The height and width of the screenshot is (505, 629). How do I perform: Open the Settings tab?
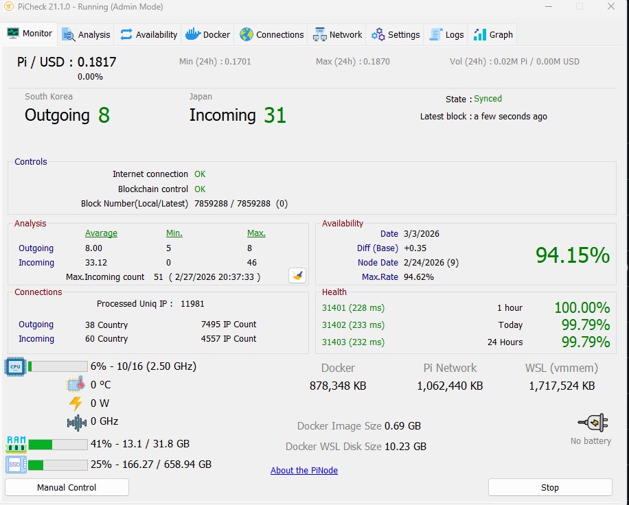point(395,35)
